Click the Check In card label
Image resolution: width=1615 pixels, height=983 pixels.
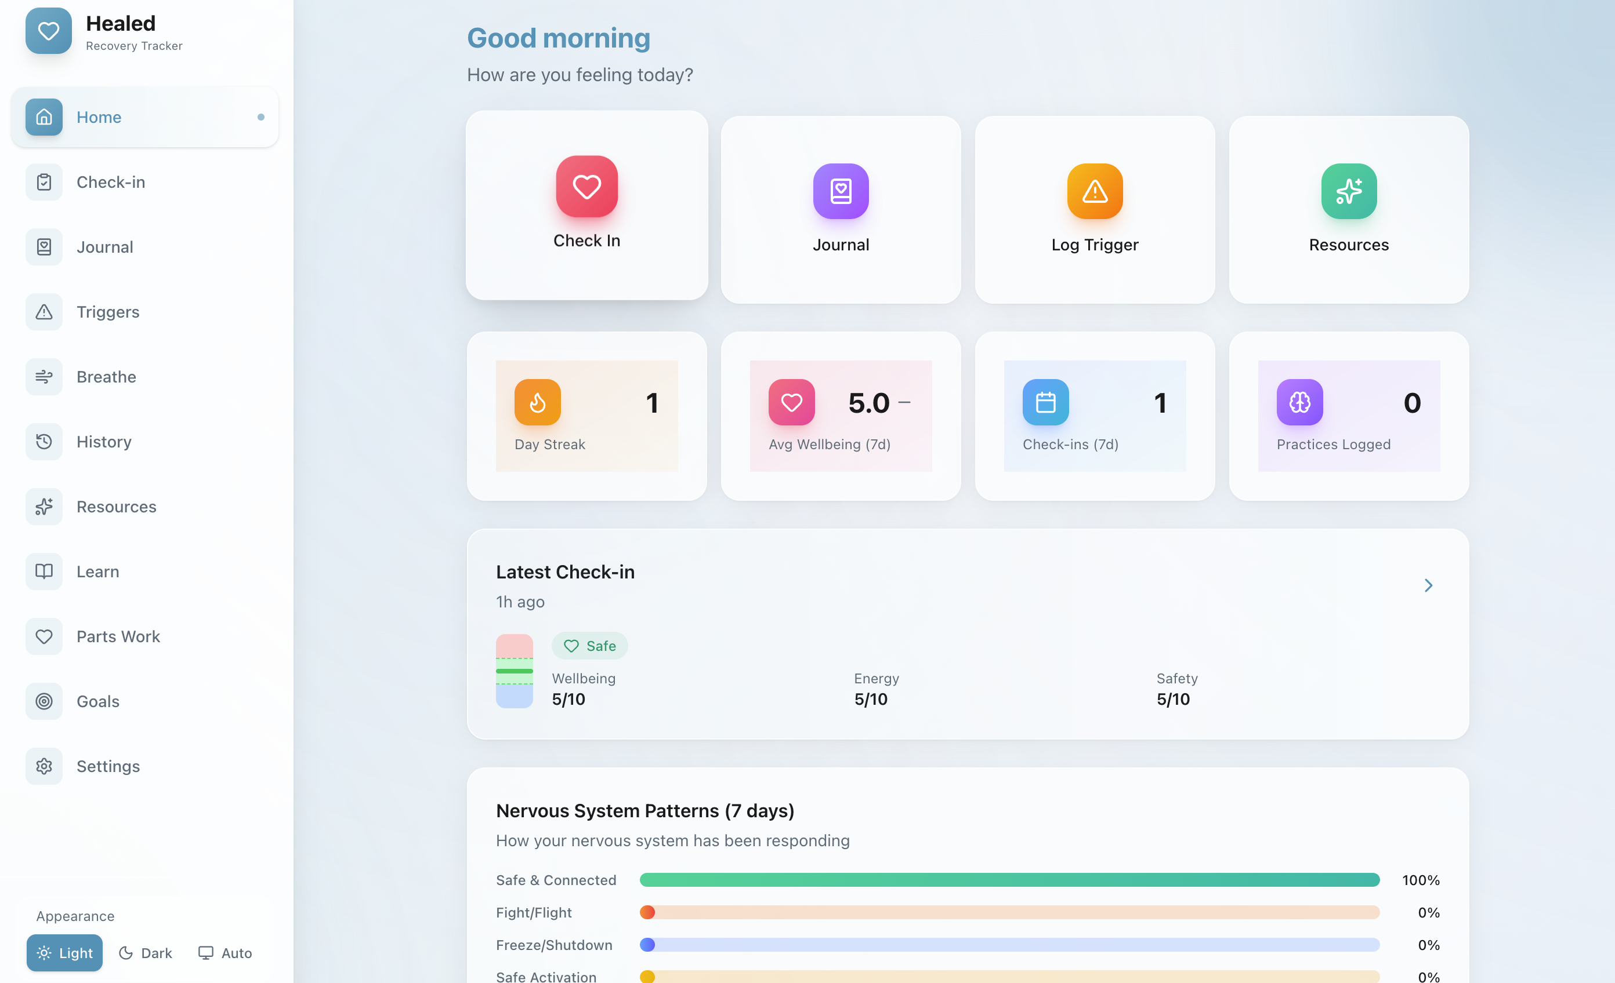[586, 241]
